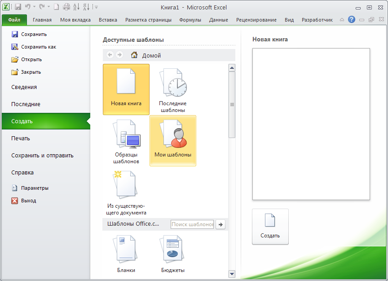The height and width of the screenshot is (281, 388).
Task: Open the Бланки template category
Action: coord(126,254)
